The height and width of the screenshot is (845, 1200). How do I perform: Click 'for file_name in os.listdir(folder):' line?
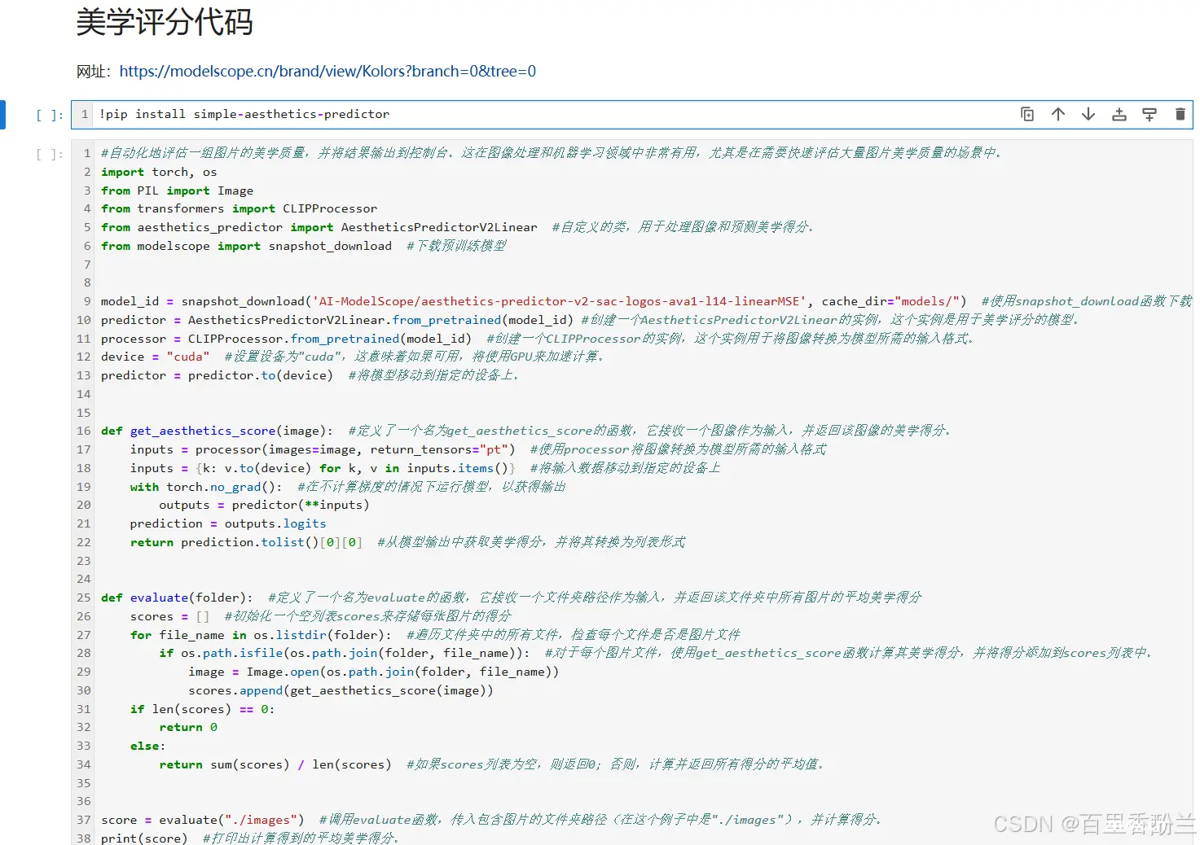tap(261, 635)
